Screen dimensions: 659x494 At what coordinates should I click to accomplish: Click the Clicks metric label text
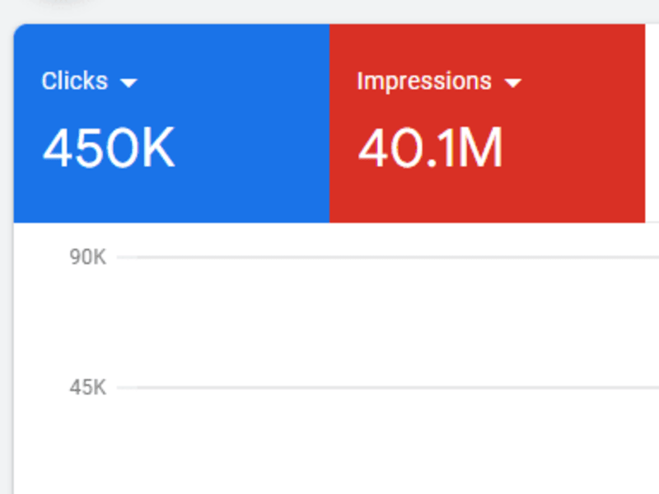pos(75,81)
